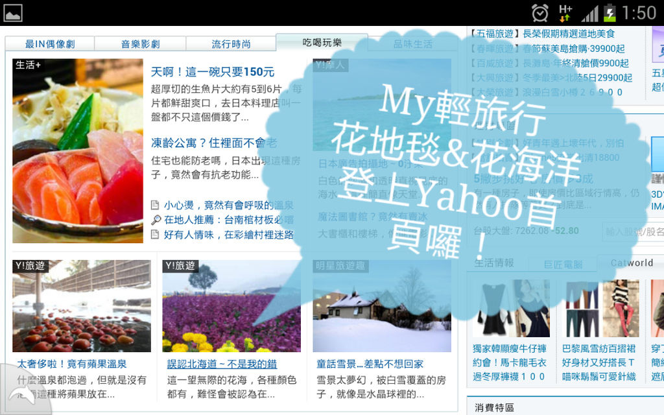
Task: Click the document icon beside 好有人情味
Action: tap(155, 234)
